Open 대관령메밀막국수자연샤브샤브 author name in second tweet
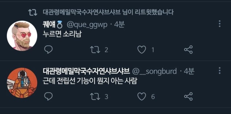231x114 pixels. 86,71
